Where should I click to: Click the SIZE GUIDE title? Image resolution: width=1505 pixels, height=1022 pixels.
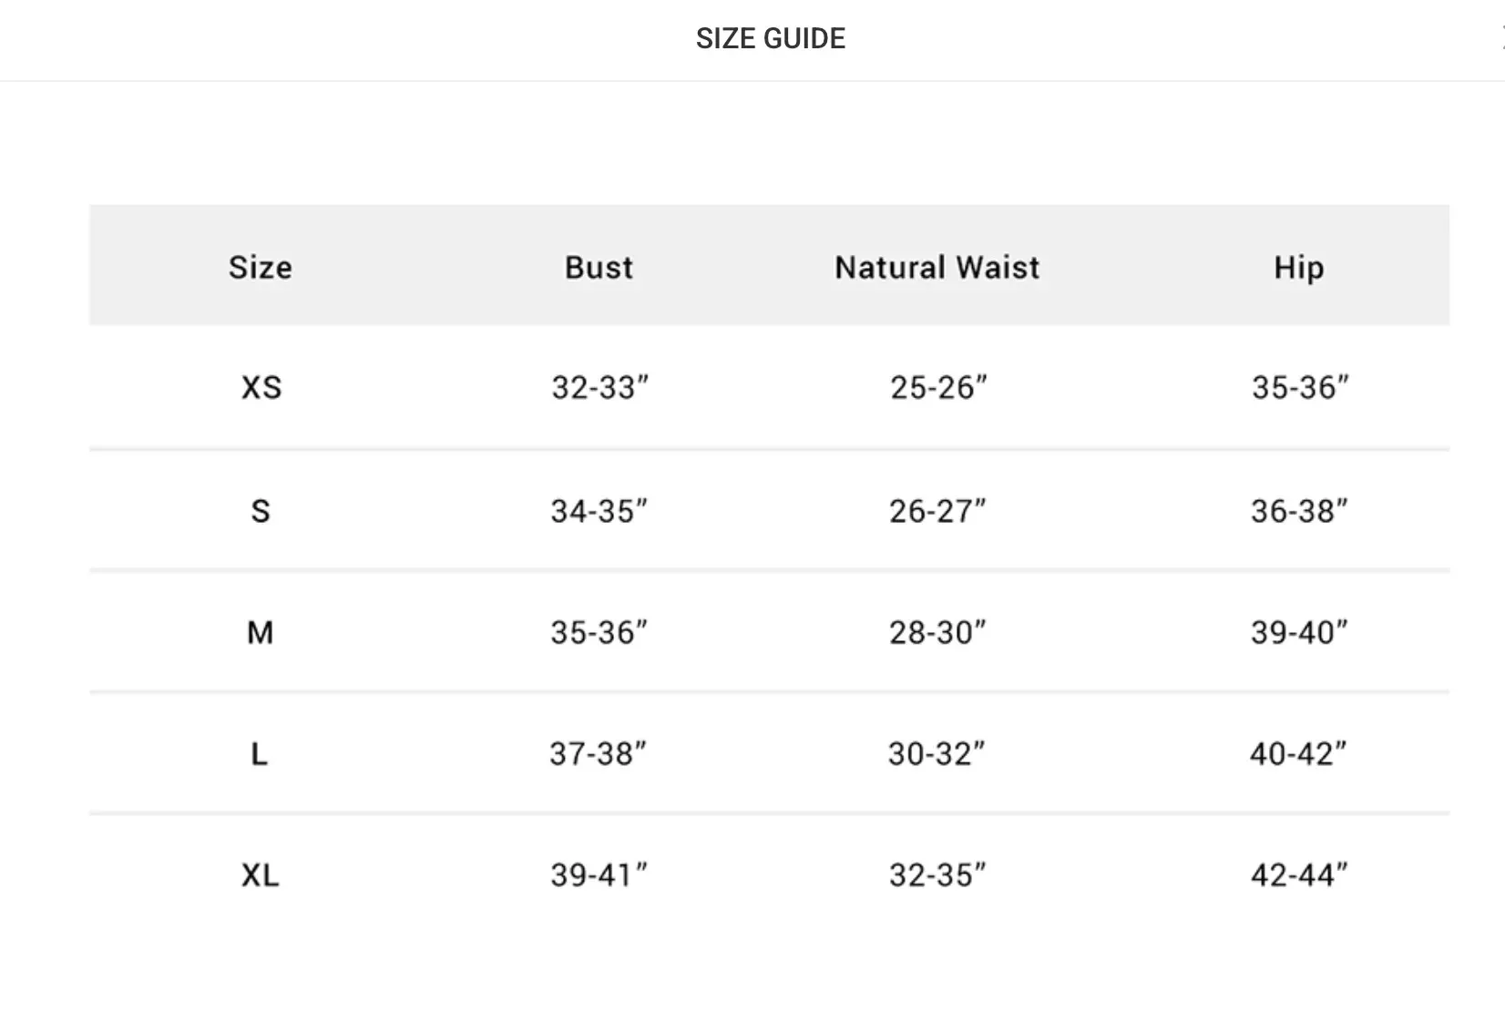click(771, 38)
